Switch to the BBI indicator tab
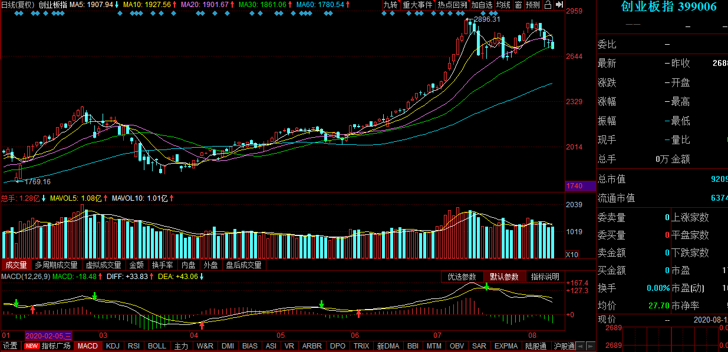Image resolution: width=728 pixels, height=352 pixels. pyautogui.click(x=413, y=346)
